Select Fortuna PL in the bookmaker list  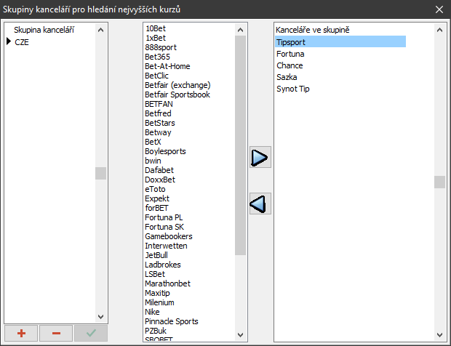(x=164, y=217)
